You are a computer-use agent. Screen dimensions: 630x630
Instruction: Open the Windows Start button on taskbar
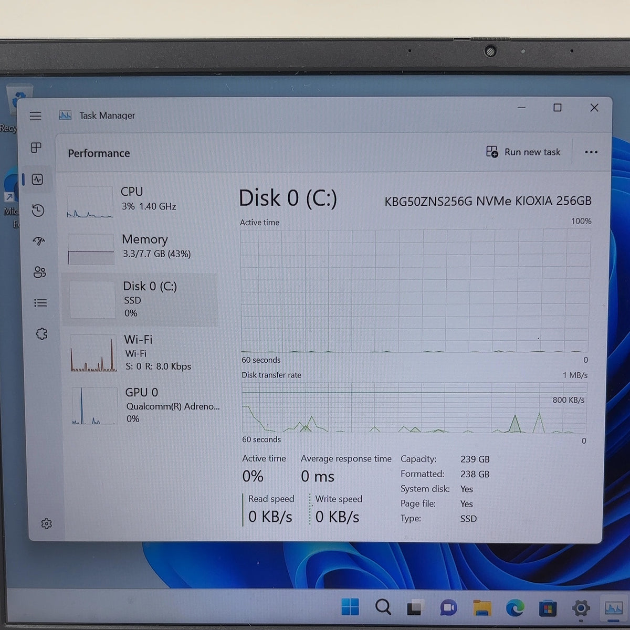pos(350,607)
